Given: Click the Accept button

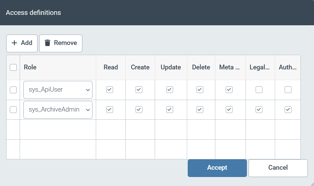Looking at the screenshot, I should click(217, 168).
